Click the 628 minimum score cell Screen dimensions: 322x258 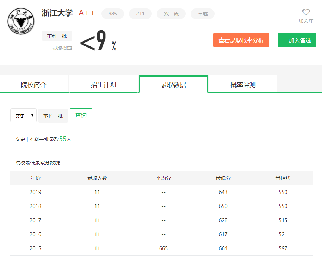coord(223,220)
